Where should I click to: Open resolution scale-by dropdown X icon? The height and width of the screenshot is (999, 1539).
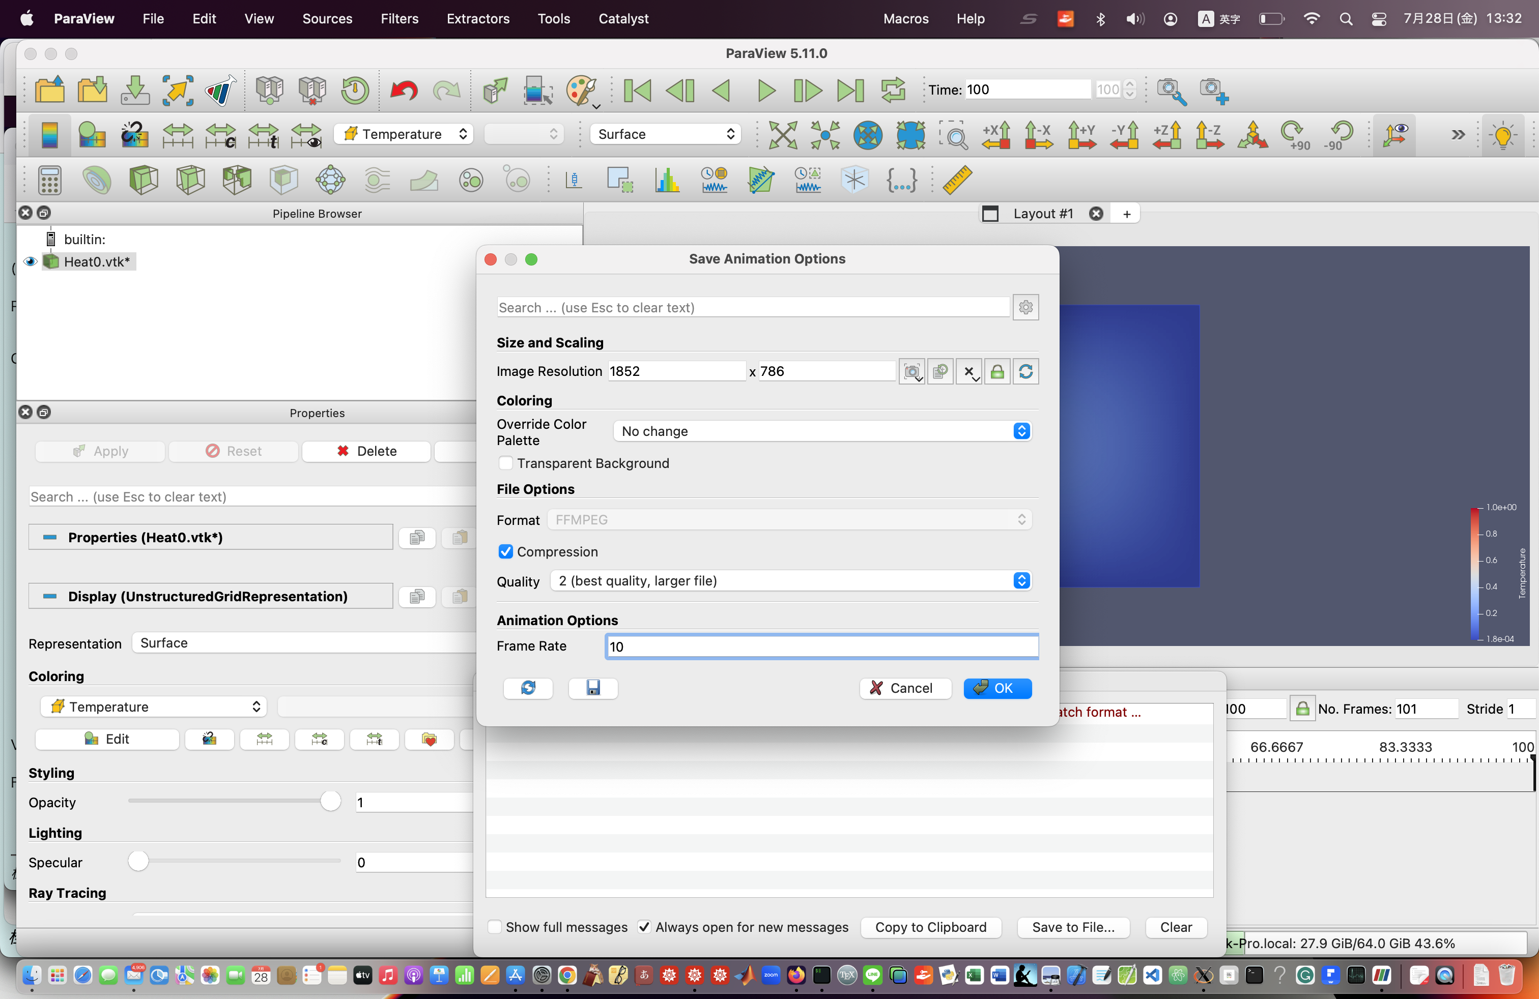point(968,371)
